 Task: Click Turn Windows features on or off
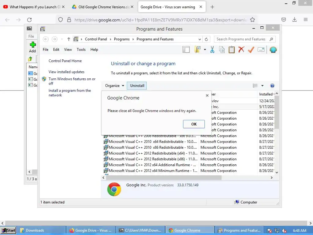pos(72,81)
